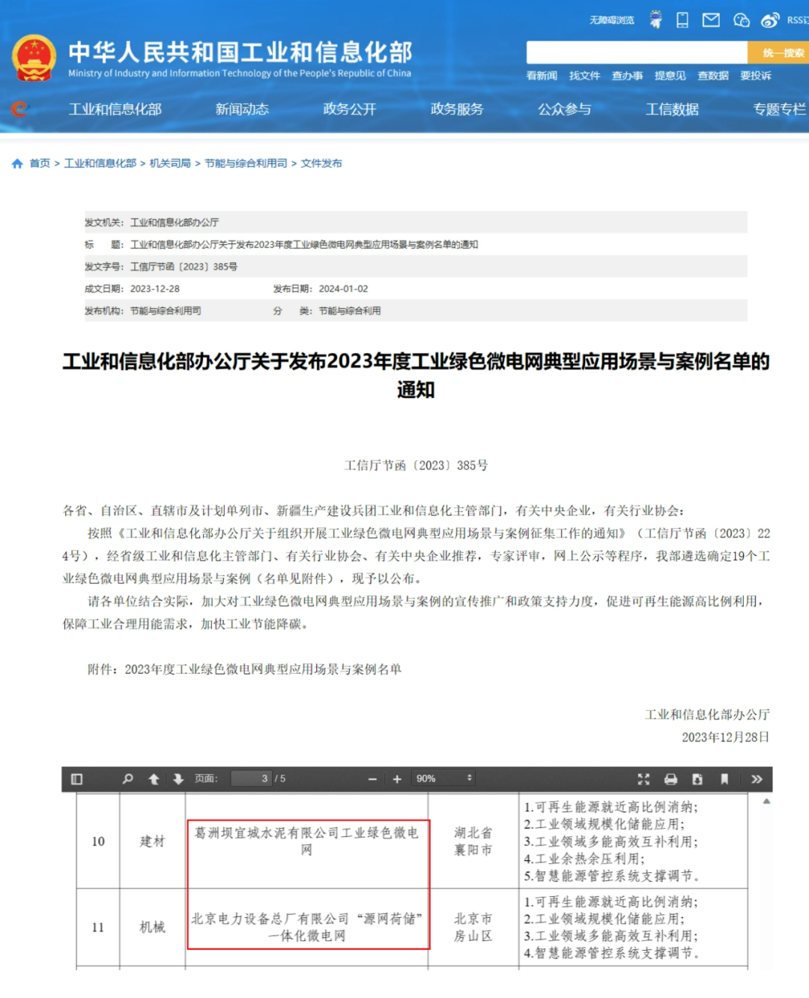Click the attachment line 附件：2023年度工业绿色微电网典型应用场景与案例名单

244,669
